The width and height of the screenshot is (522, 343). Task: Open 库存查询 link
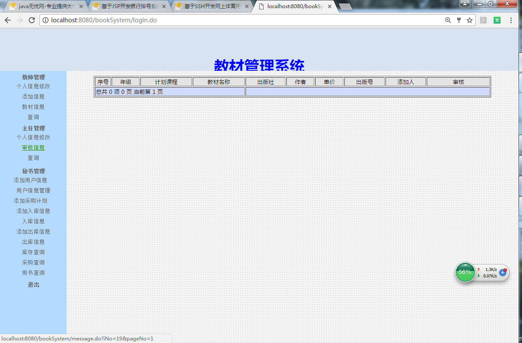(x=33, y=252)
